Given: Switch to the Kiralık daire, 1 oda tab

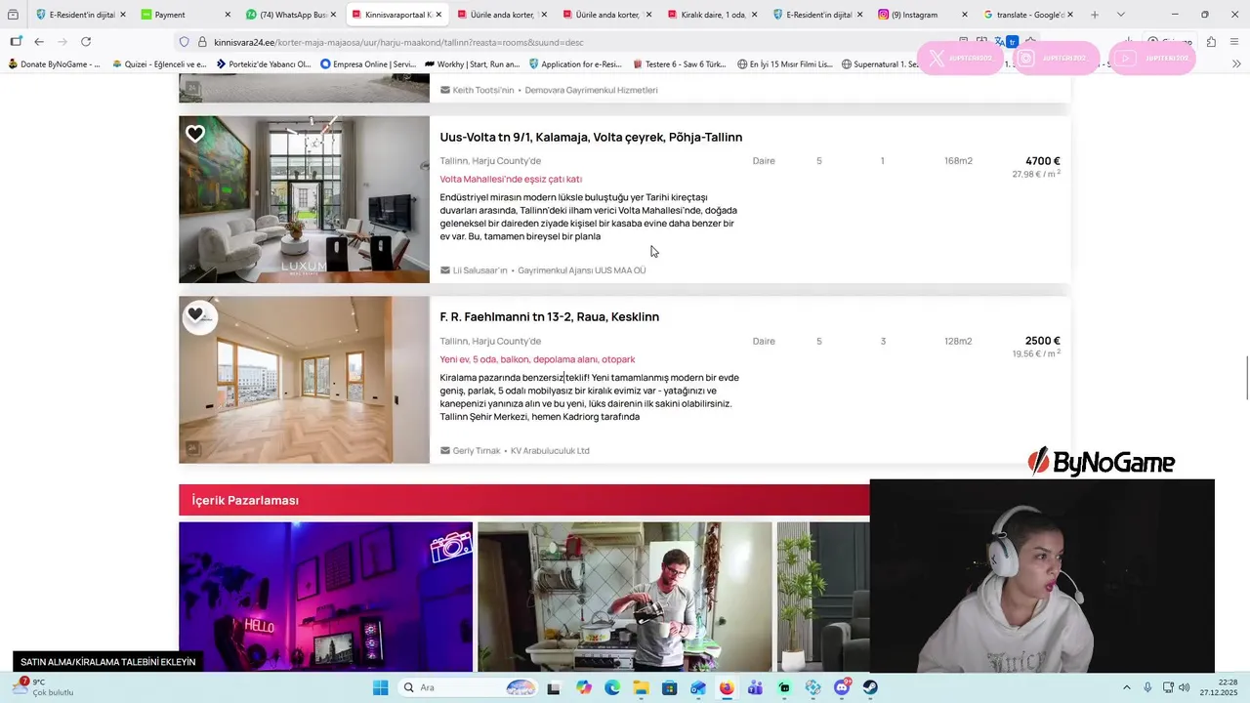Looking at the screenshot, I should 713,15.
